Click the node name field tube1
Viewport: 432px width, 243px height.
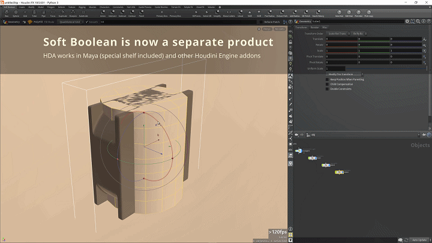(358, 22)
